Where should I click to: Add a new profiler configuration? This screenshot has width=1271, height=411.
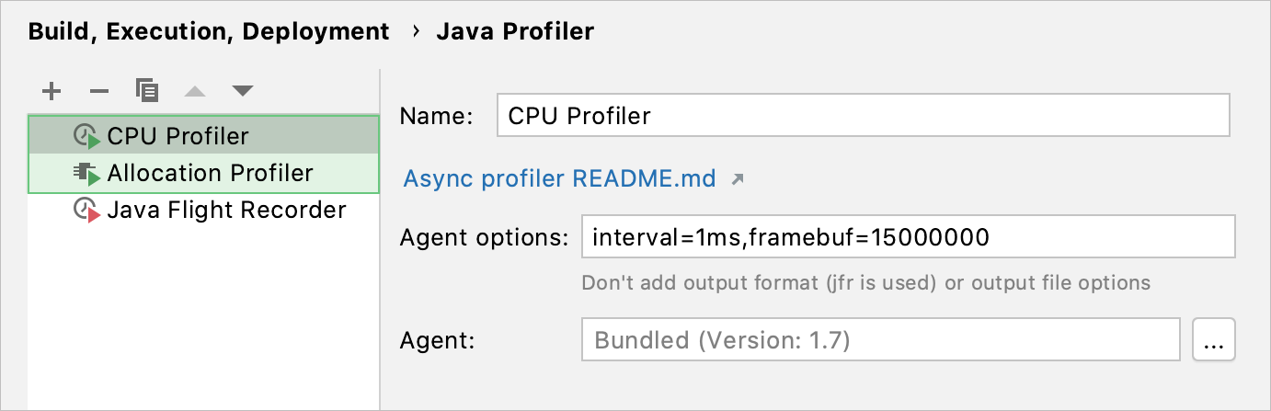(x=52, y=90)
